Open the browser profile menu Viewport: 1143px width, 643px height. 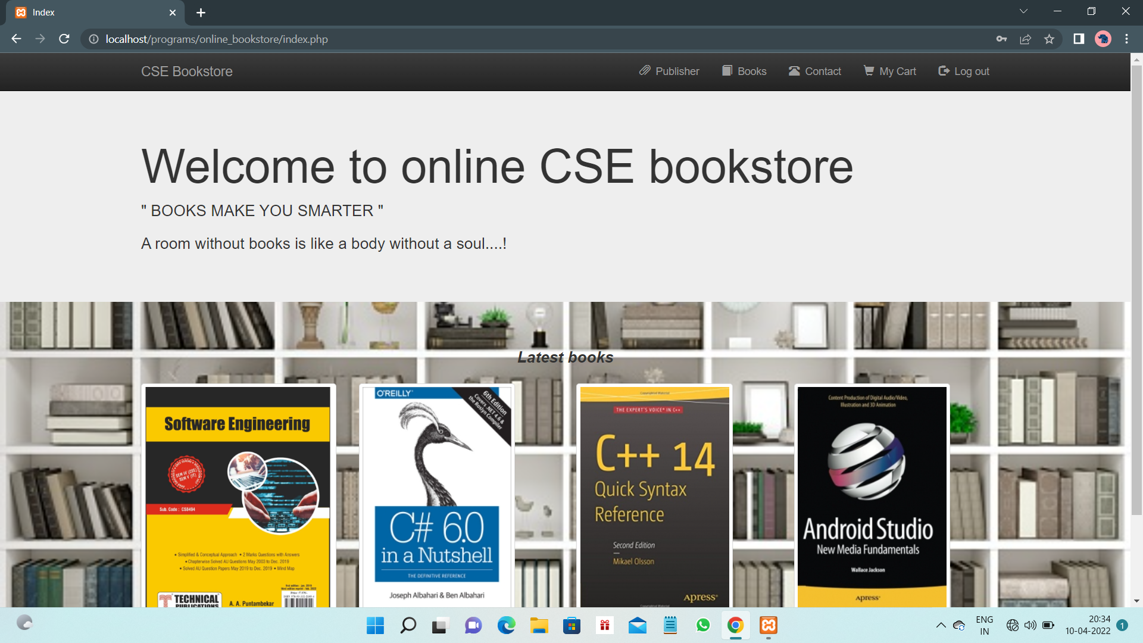1104,39
